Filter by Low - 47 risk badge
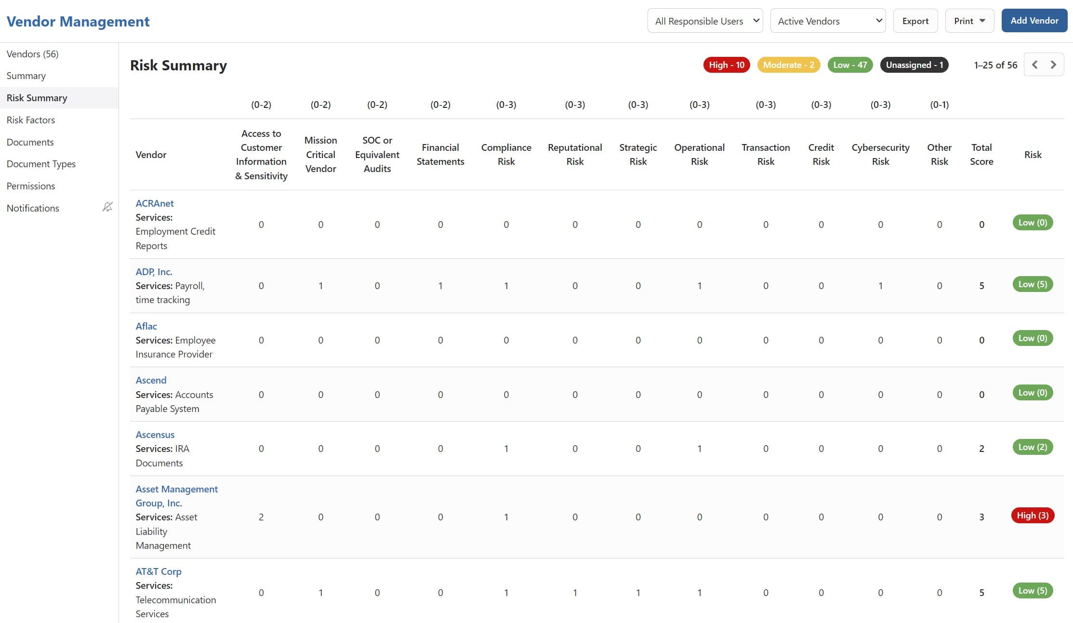 click(x=850, y=65)
